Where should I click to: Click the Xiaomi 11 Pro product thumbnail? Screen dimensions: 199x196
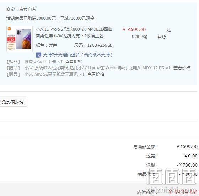[x=20, y=39]
